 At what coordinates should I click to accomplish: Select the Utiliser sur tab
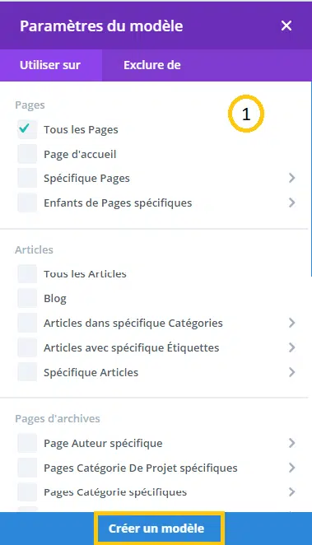[51, 65]
